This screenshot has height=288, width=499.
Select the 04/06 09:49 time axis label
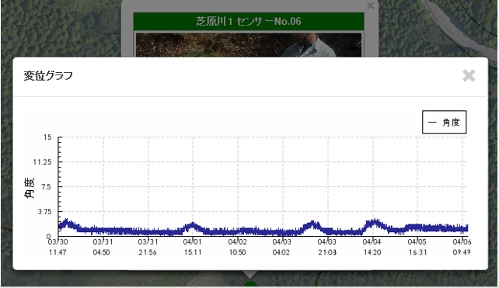(x=462, y=247)
